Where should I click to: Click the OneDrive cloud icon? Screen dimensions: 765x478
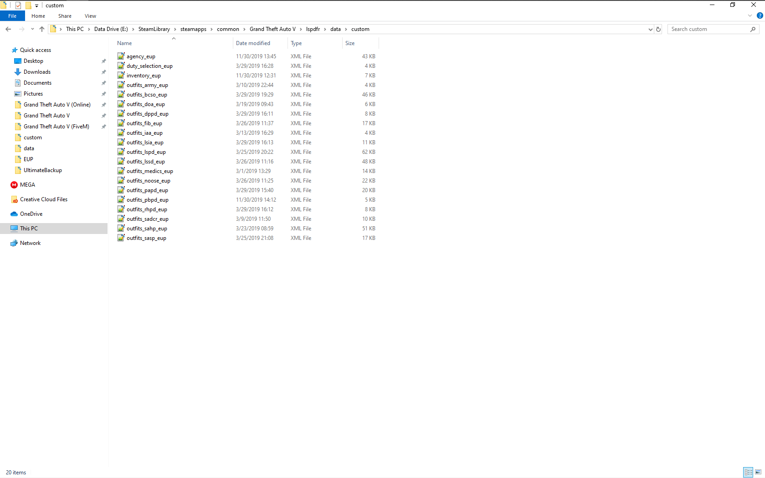(14, 214)
